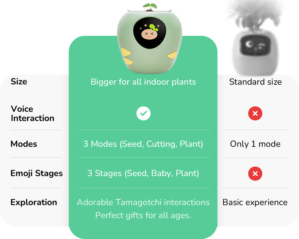Click the sprout on top of the green planter

(149, 6)
